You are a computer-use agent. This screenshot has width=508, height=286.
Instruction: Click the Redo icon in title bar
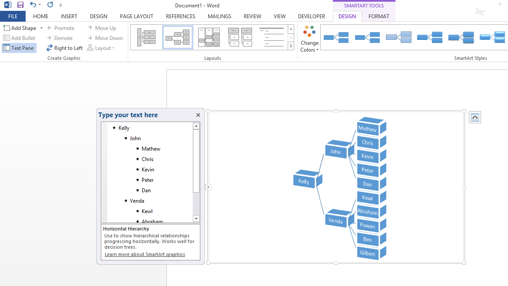click(50, 5)
